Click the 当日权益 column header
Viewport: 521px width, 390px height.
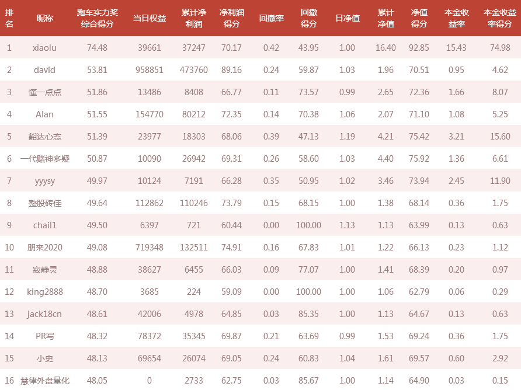click(149, 18)
